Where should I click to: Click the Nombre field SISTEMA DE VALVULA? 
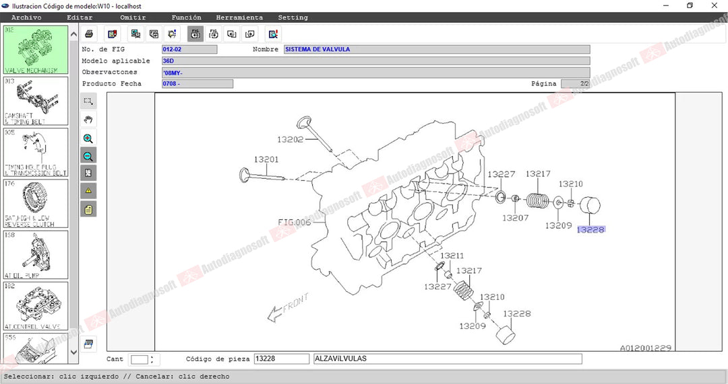tap(437, 49)
